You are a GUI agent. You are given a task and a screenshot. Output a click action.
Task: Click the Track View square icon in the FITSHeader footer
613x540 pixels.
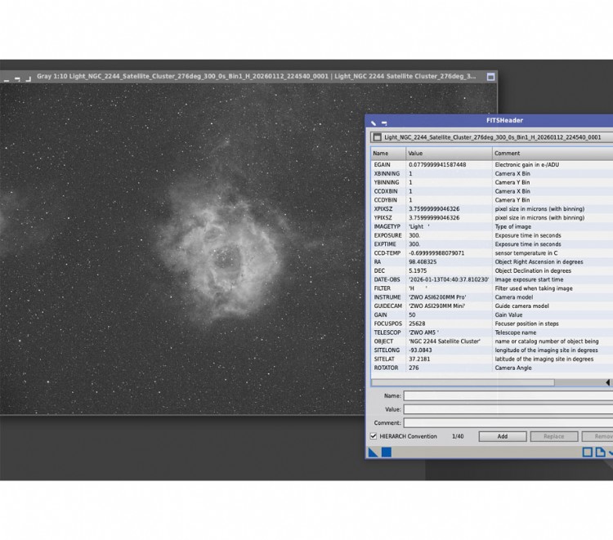[587, 452]
